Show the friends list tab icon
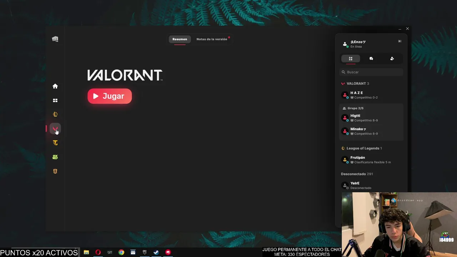The width and height of the screenshot is (457, 257). coord(351,59)
